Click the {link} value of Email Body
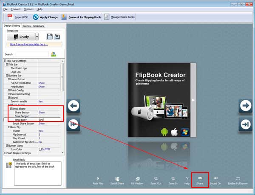Viewport: 255px width, 195px height. (x=42, y=120)
